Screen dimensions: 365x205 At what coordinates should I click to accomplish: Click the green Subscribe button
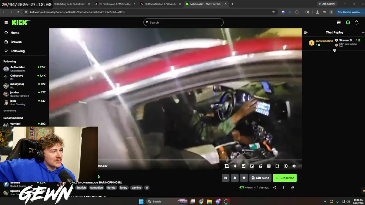pos(285,178)
